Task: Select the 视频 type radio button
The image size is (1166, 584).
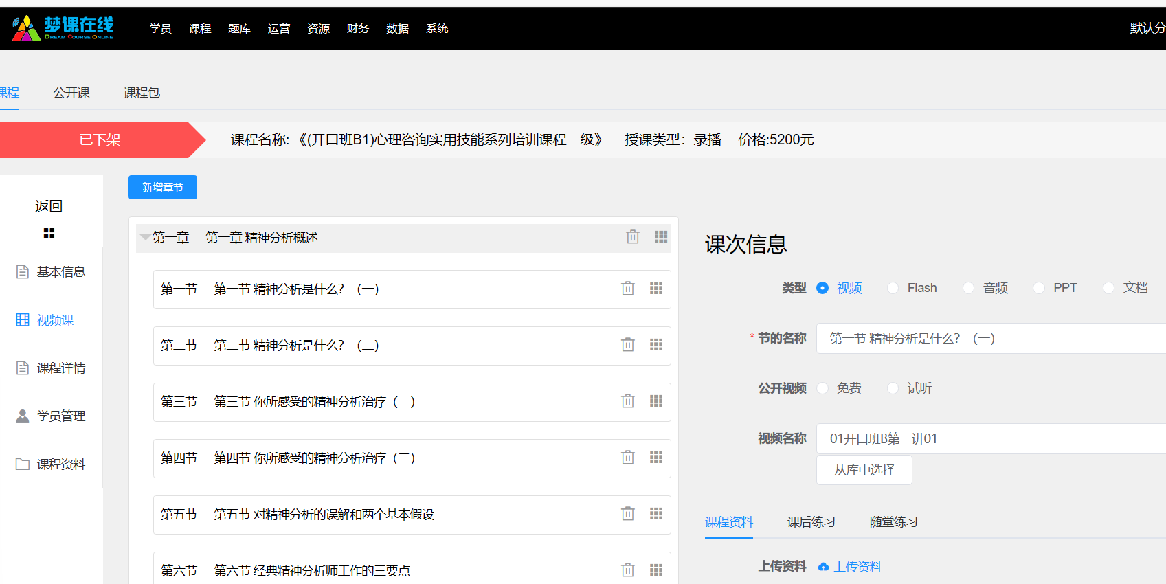Action: 822,288
